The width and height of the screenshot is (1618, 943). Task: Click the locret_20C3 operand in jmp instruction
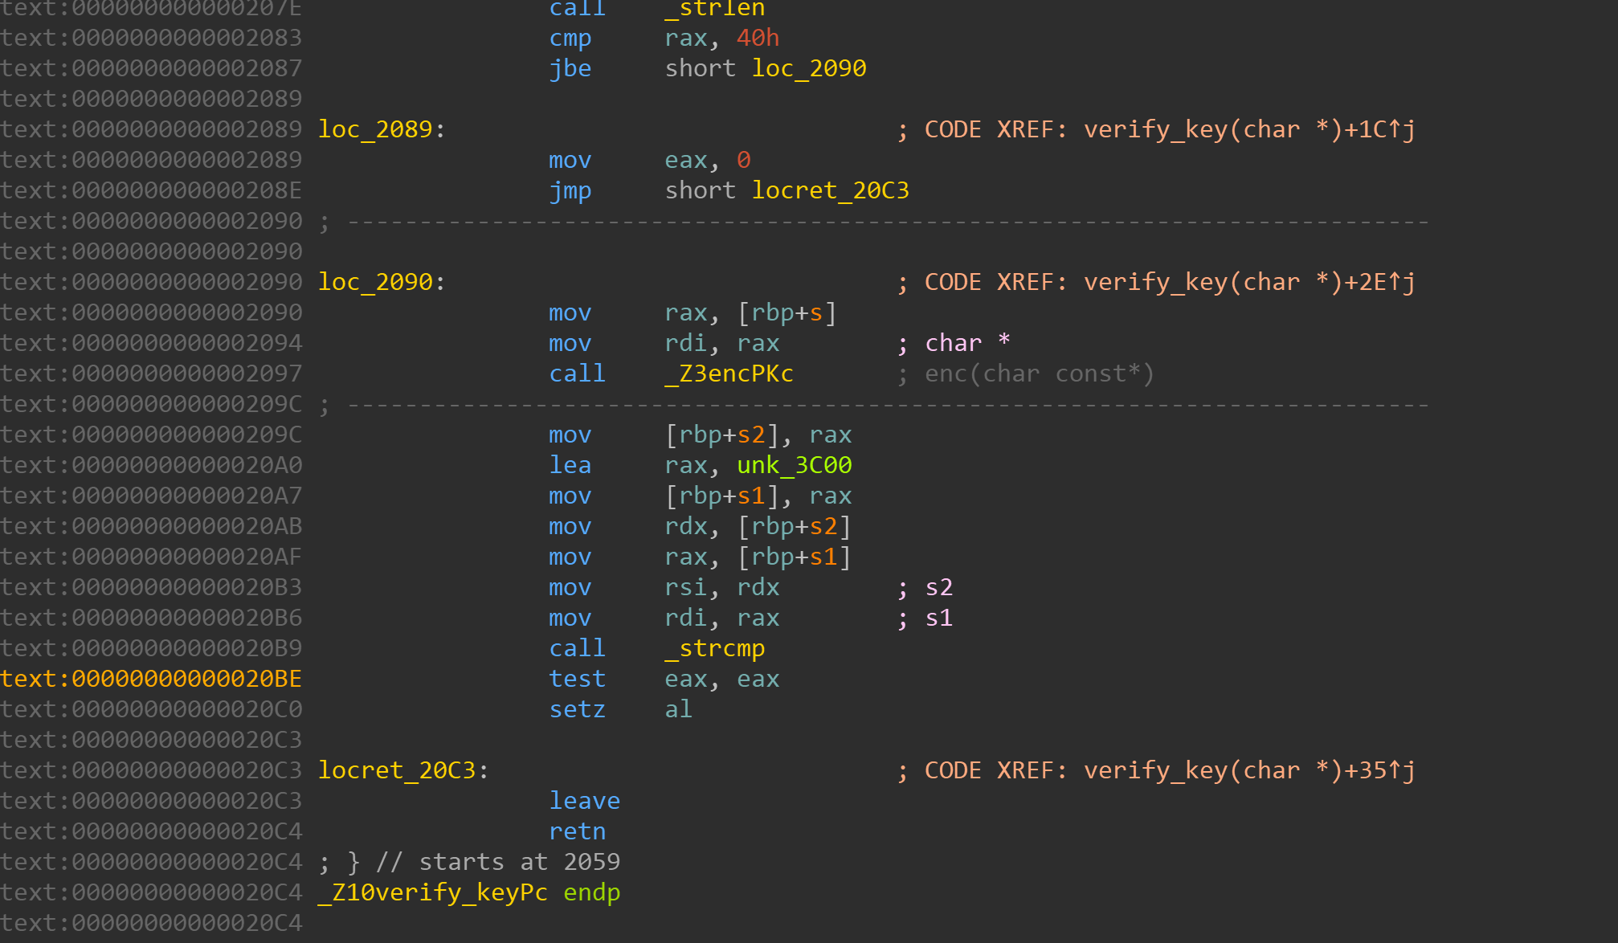830,191
